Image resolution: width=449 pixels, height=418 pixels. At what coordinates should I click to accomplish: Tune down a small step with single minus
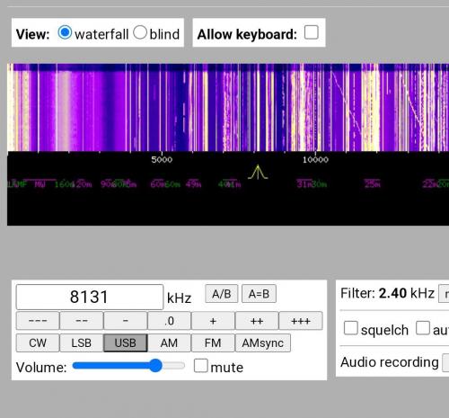[126, 321]
